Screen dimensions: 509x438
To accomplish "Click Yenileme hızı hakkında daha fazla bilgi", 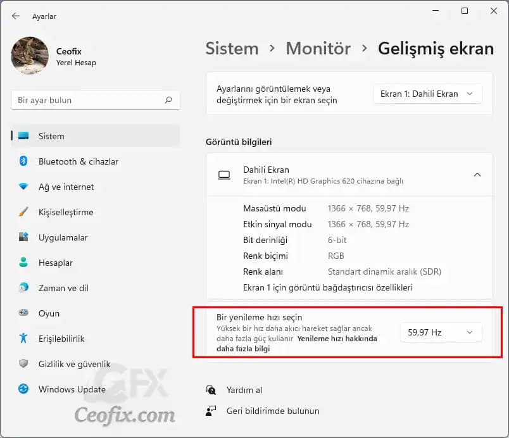I will click(337, 339).
